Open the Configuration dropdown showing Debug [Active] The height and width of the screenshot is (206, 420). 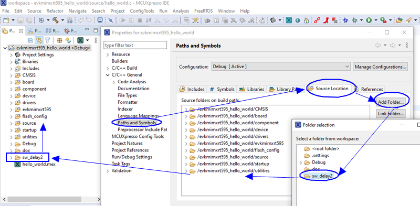coord(281,67)
